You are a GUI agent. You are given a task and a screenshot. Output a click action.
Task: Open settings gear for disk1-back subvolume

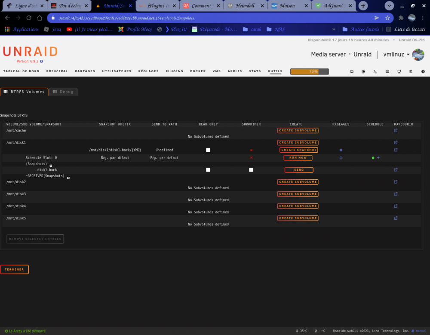point(341,150)
